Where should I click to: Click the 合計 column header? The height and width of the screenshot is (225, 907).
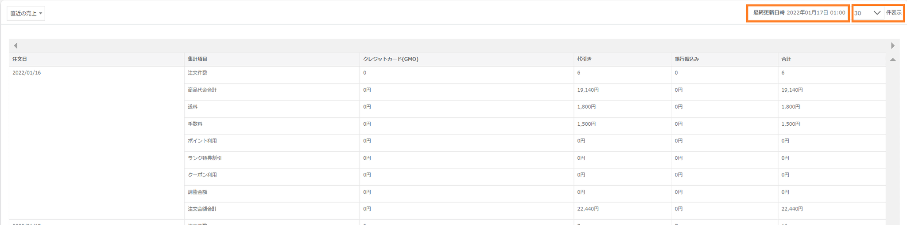(786, 59)
